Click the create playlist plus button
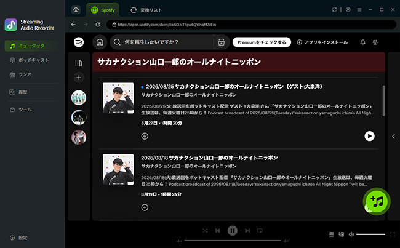This screenshot has height=248, width=400. (x=79, y=78)
